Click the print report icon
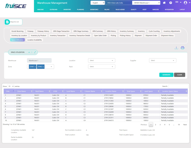 (x=182, y=48)
